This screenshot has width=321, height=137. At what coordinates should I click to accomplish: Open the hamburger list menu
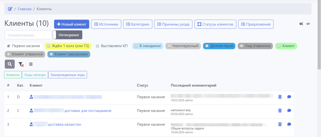coord(31,64)
